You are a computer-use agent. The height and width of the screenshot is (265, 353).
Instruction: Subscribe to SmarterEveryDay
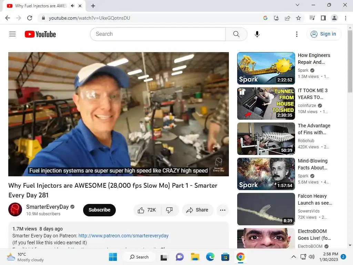point(99,210)
